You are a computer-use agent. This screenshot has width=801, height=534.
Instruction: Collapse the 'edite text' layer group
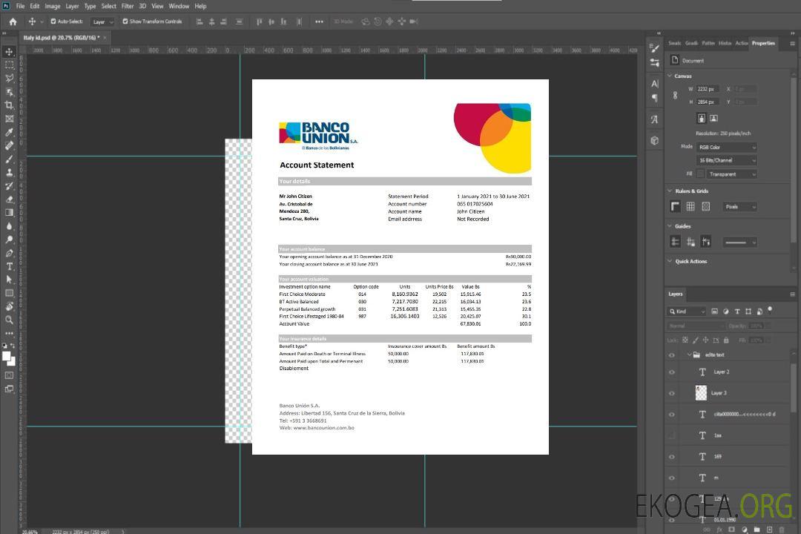pos(689,355)
